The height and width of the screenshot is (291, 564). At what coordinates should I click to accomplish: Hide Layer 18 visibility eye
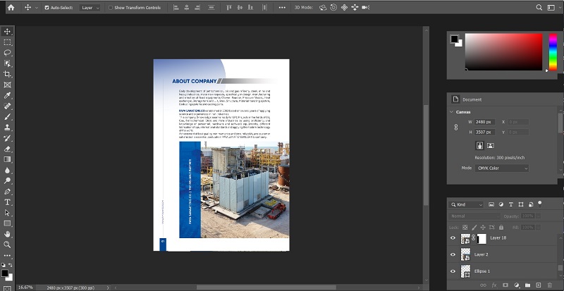(x=453, y=237)
